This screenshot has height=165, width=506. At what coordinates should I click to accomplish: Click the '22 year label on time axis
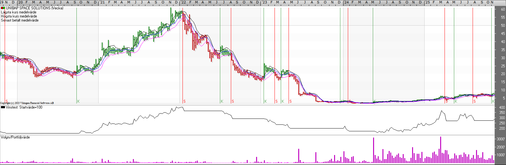coord(183,2)
